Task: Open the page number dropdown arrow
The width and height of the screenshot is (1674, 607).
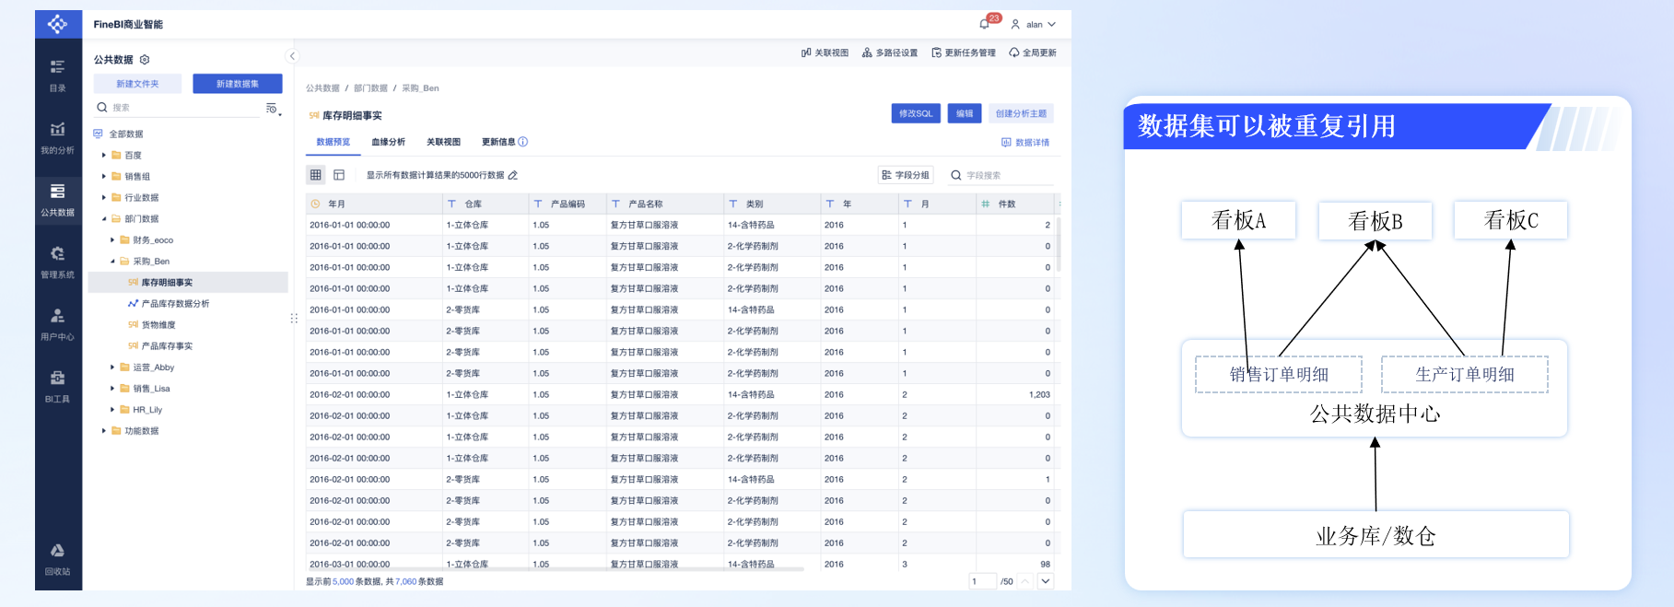Action: [x=1046, y=581]
